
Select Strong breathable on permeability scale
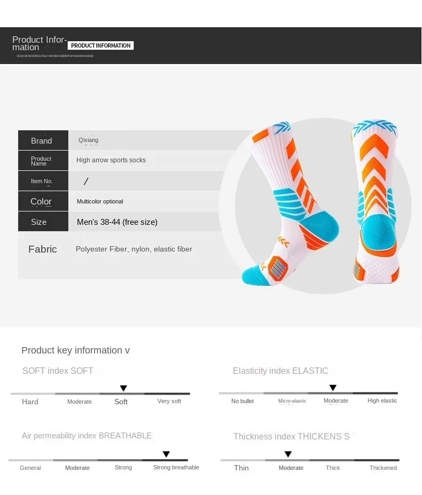pos(176,467)
